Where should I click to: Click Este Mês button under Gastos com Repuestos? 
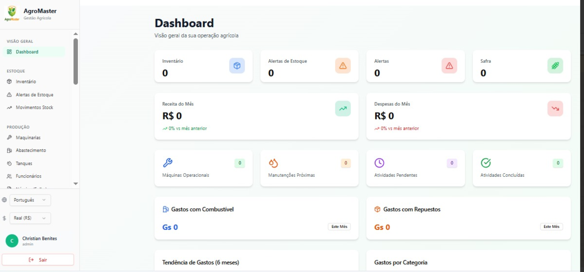(x=551, y=227)
